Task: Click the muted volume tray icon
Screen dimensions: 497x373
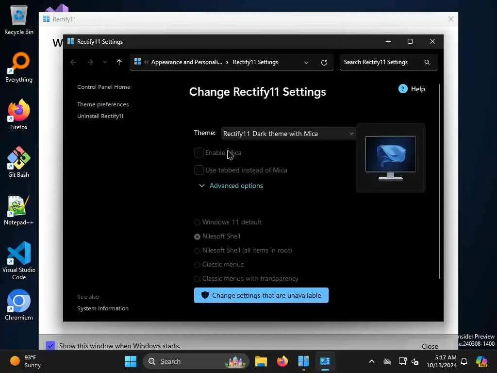Action: tap(415, 361)
